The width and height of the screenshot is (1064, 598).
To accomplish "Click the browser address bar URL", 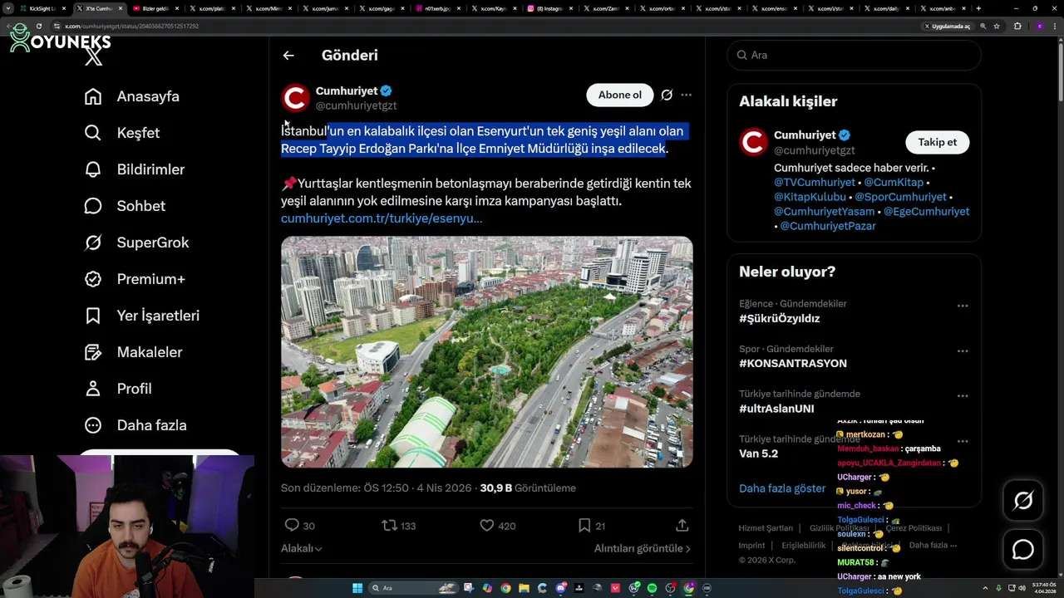I will (x=131, y=26).
